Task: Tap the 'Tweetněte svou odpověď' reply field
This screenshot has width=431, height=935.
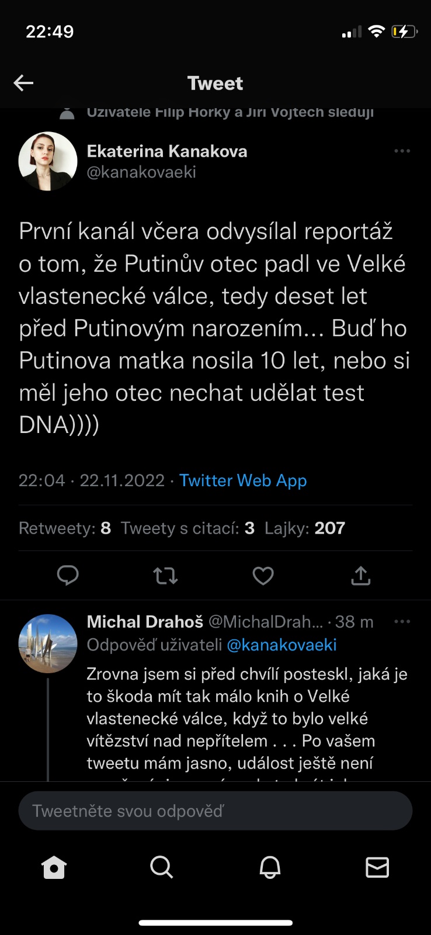Action: point(215,811)
